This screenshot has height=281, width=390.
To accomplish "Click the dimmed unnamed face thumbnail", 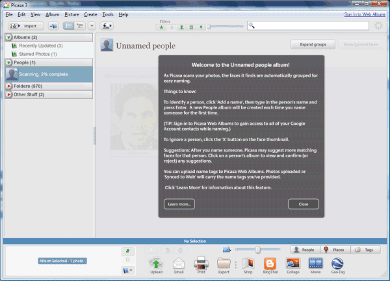I will (x=135, y=116).
